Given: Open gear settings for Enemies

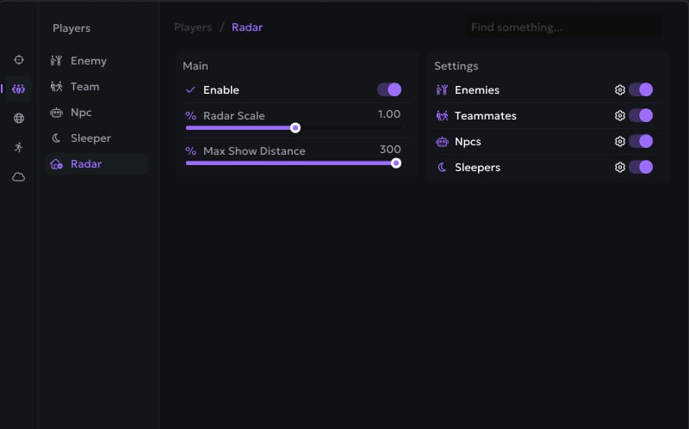Looking at the screenshot, I should click(x=619, y=90).
